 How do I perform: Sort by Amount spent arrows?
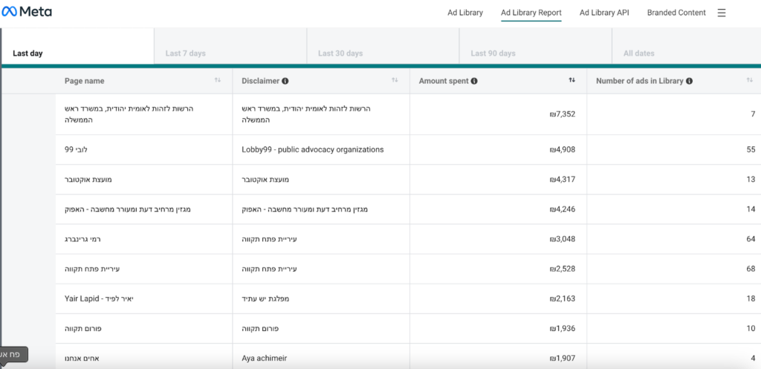(571, 80)
